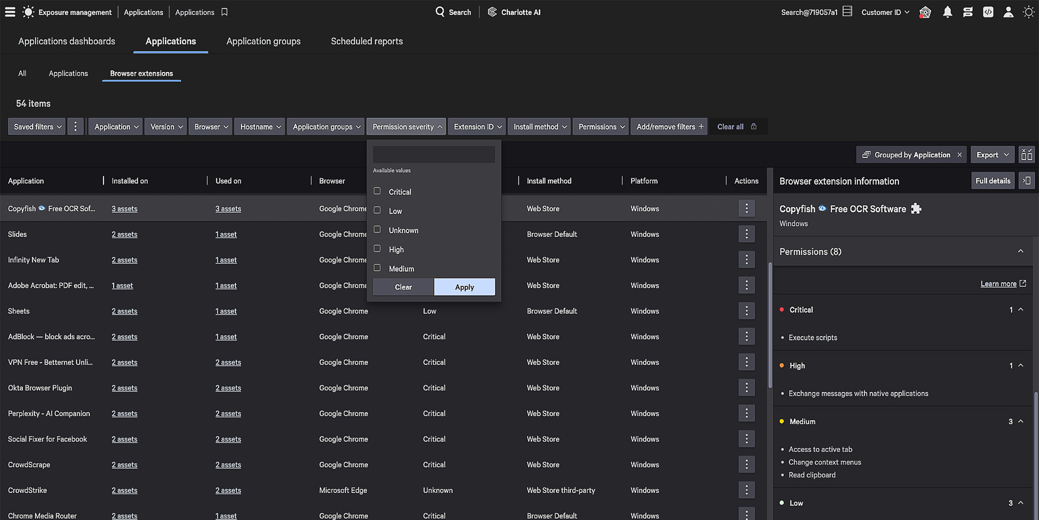Toggle the light/dark theme sun icon
Viewport: 1039px width, 520px height.
click(1028, 12)
